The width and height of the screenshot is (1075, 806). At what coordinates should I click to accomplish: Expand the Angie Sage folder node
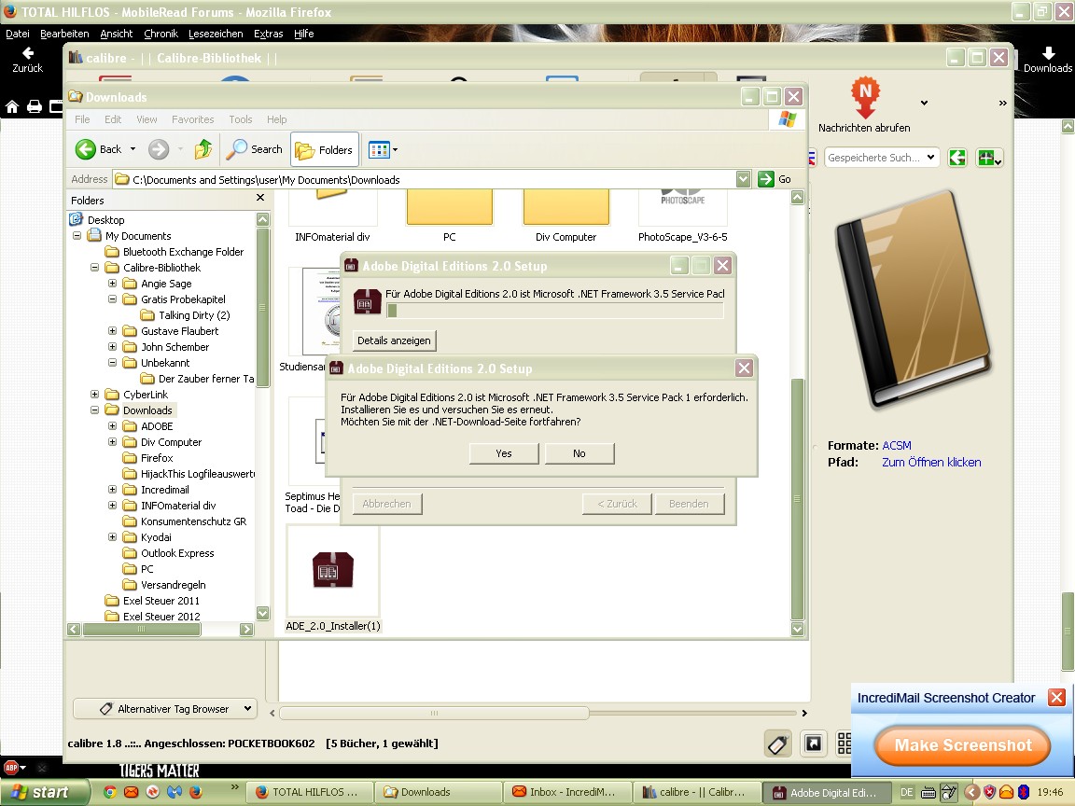[112, 283]
